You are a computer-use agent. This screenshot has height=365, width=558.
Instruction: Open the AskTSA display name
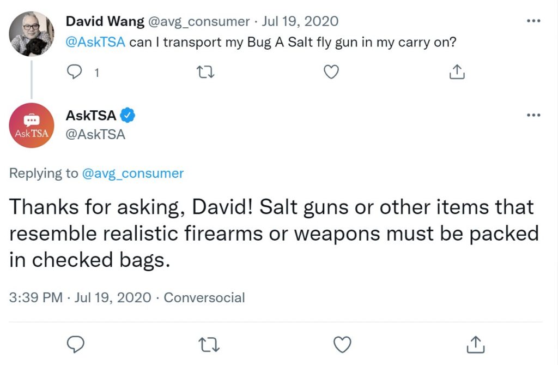pos(91,116)
